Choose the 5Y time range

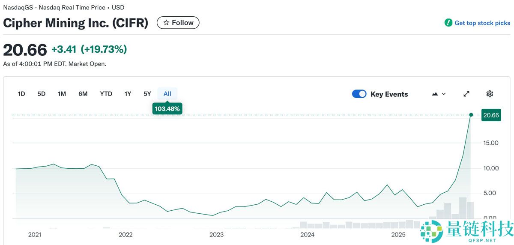[147, 94]
